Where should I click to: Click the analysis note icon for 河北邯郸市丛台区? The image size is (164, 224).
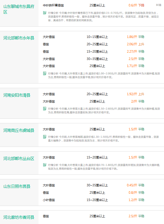[45, 165]
